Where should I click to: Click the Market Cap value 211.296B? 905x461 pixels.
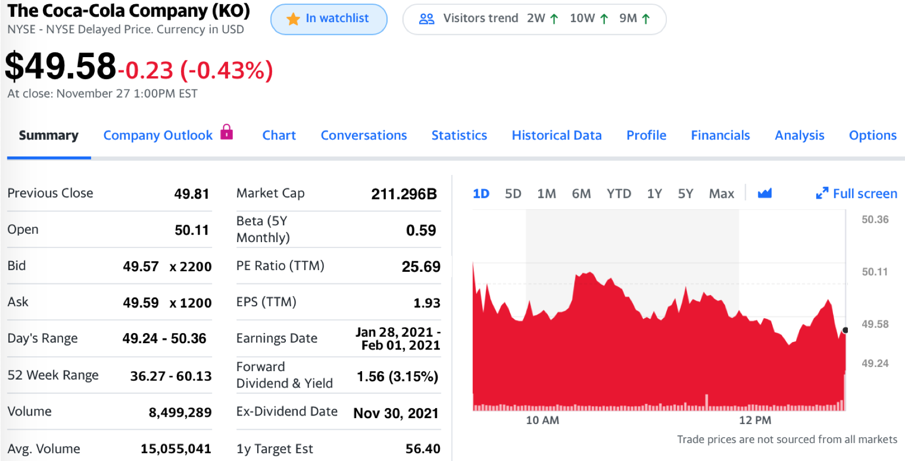[404, 194]
